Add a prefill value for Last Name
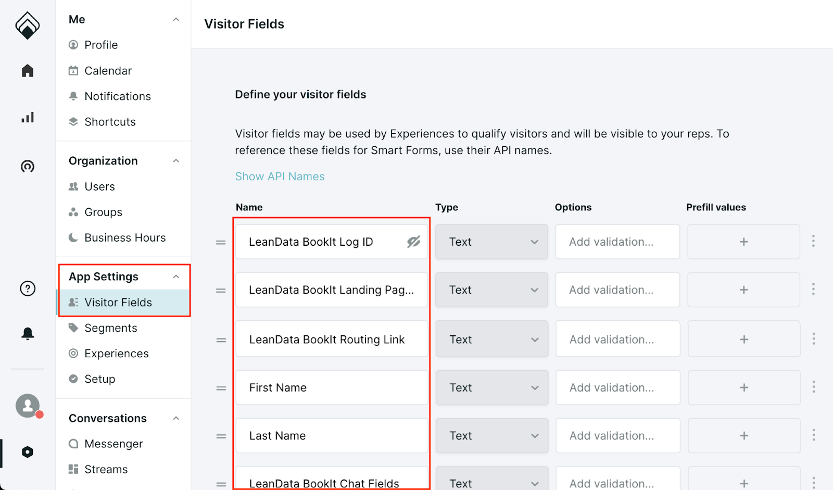833x490 pixels. (x=743, y=436)
